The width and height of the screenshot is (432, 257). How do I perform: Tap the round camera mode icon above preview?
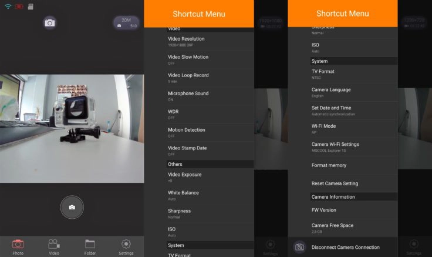tap(49, 23)
